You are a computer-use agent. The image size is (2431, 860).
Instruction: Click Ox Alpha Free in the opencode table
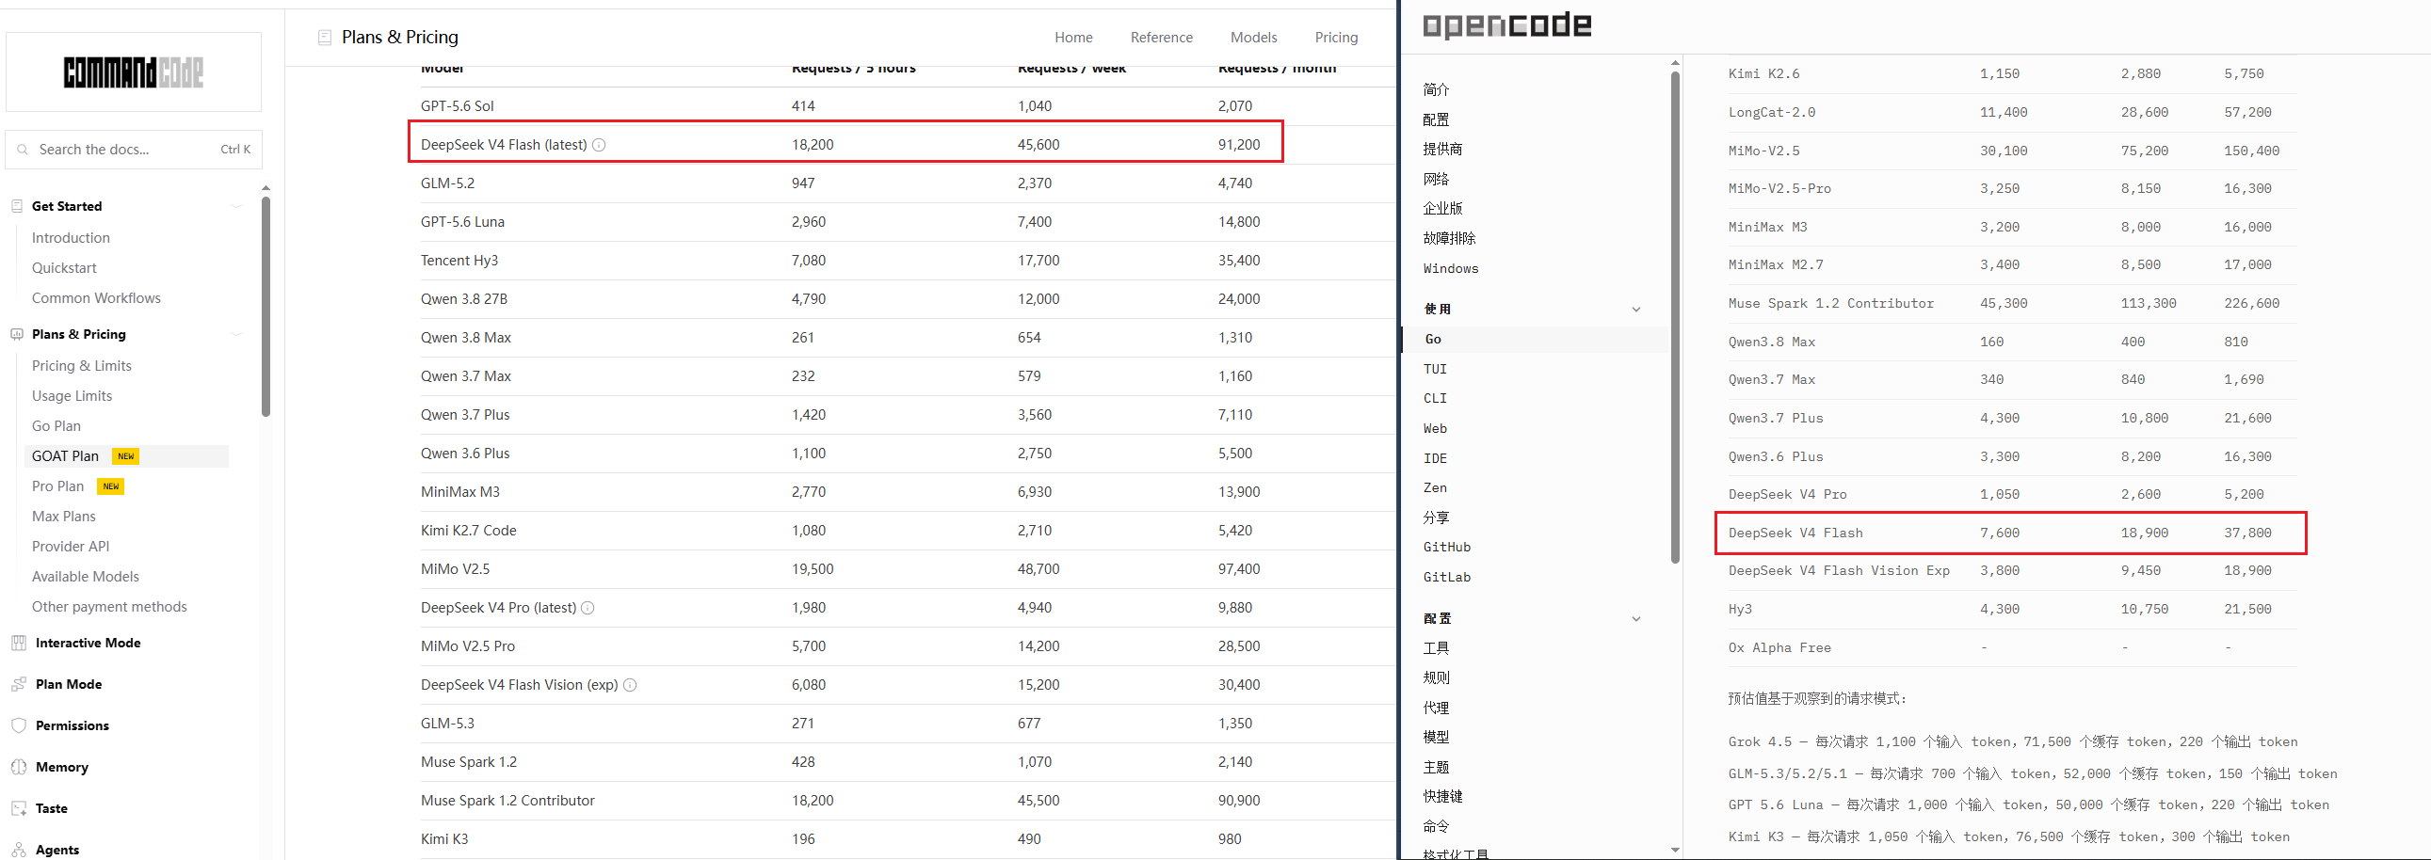(x=1779, y=648)
